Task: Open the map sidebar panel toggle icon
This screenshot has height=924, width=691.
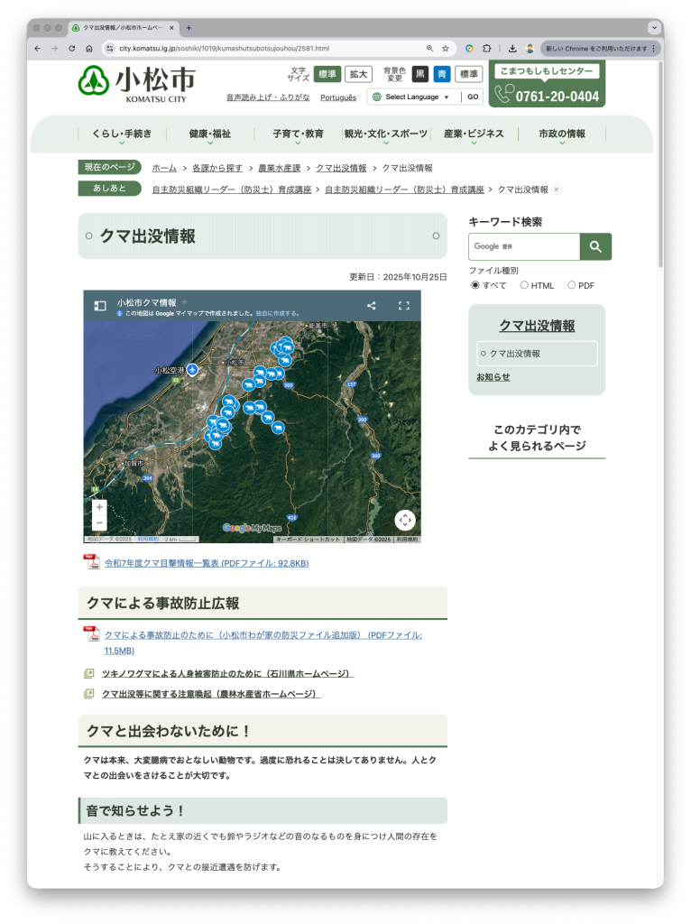Action: coord(100,306)
